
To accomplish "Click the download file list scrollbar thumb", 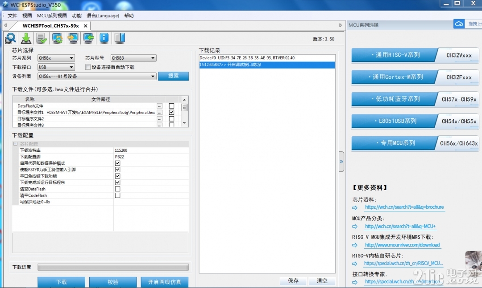I will [x=184, y=107].
